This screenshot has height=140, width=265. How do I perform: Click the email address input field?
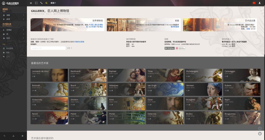pos(48,48)
